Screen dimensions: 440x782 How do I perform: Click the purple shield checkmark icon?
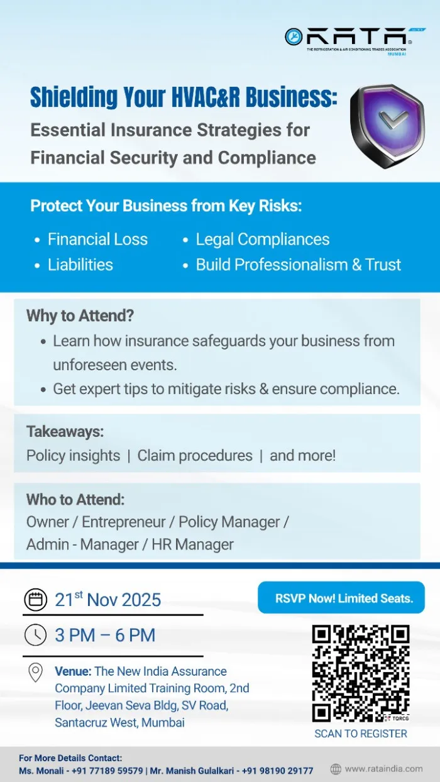coord(387,126)
